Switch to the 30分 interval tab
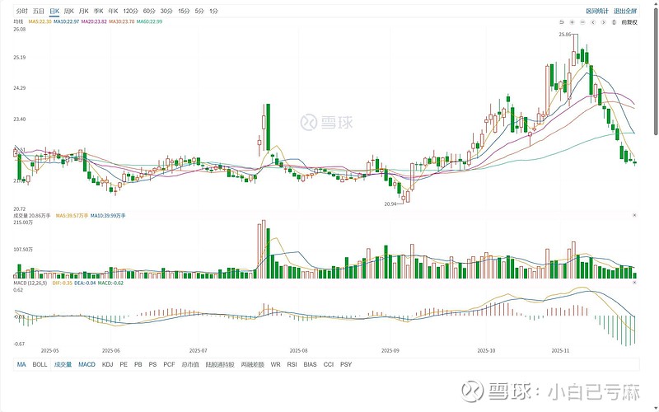 coord(166,11)
